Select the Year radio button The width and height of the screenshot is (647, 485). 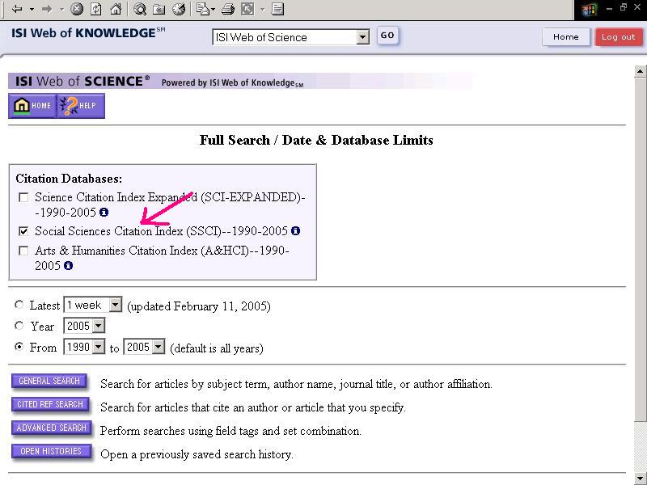(19, 326)
